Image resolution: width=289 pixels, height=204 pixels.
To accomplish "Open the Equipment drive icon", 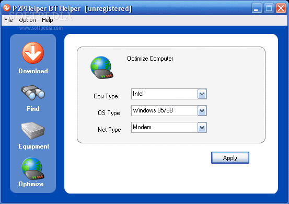I will point(33,130).
